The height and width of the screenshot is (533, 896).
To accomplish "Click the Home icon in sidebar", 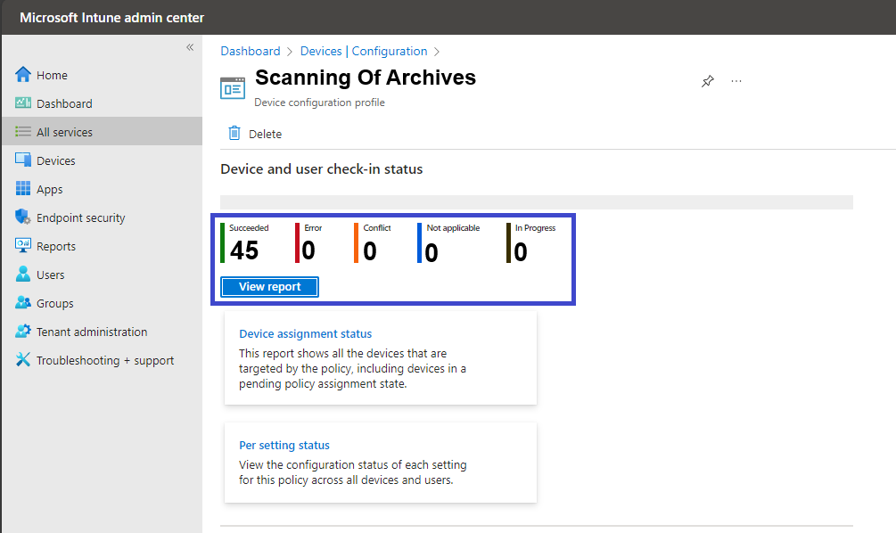I will click(23, 74).
